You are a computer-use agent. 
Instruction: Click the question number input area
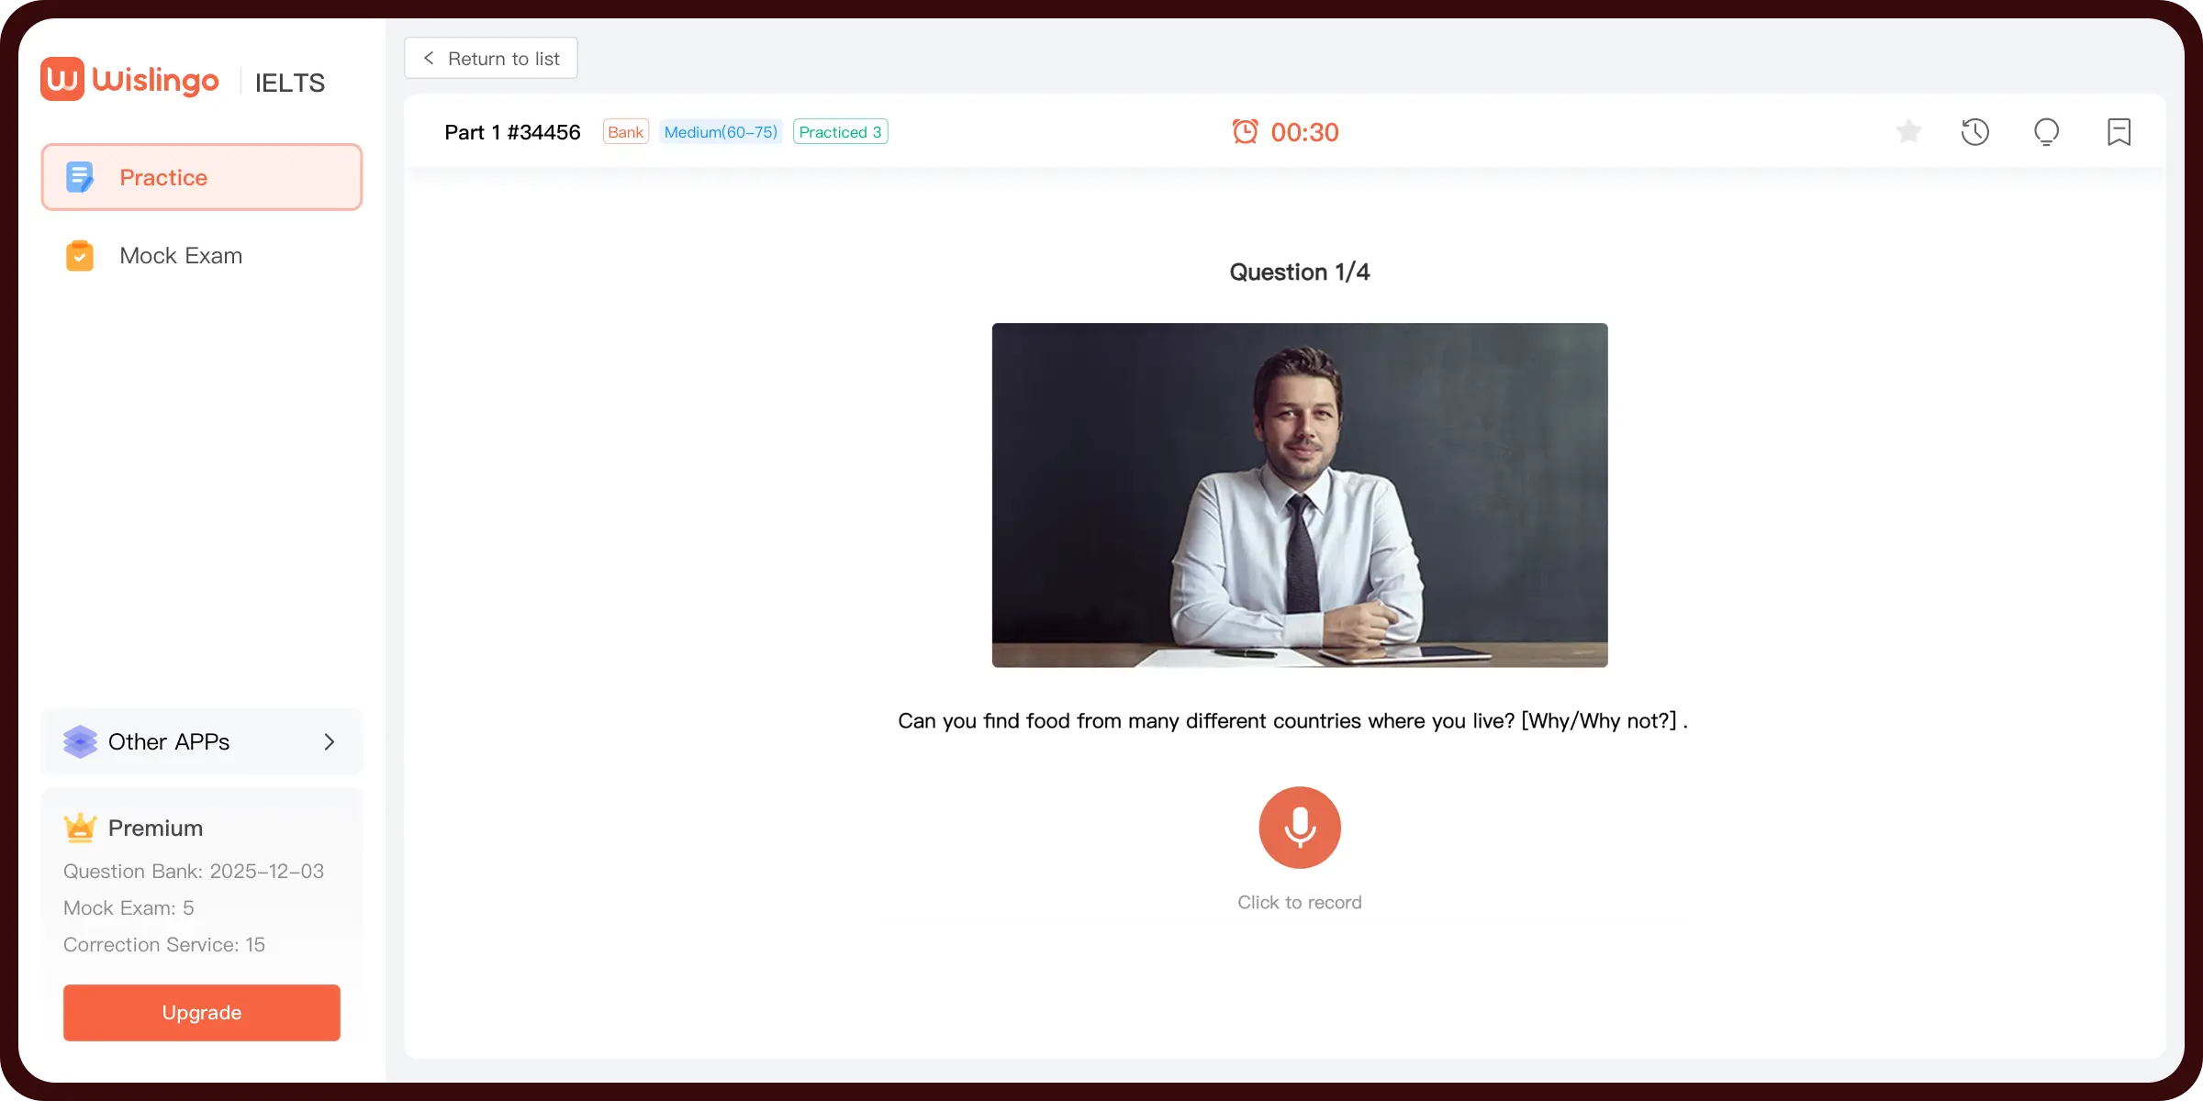pyautogui.click(x=549, y=132)
